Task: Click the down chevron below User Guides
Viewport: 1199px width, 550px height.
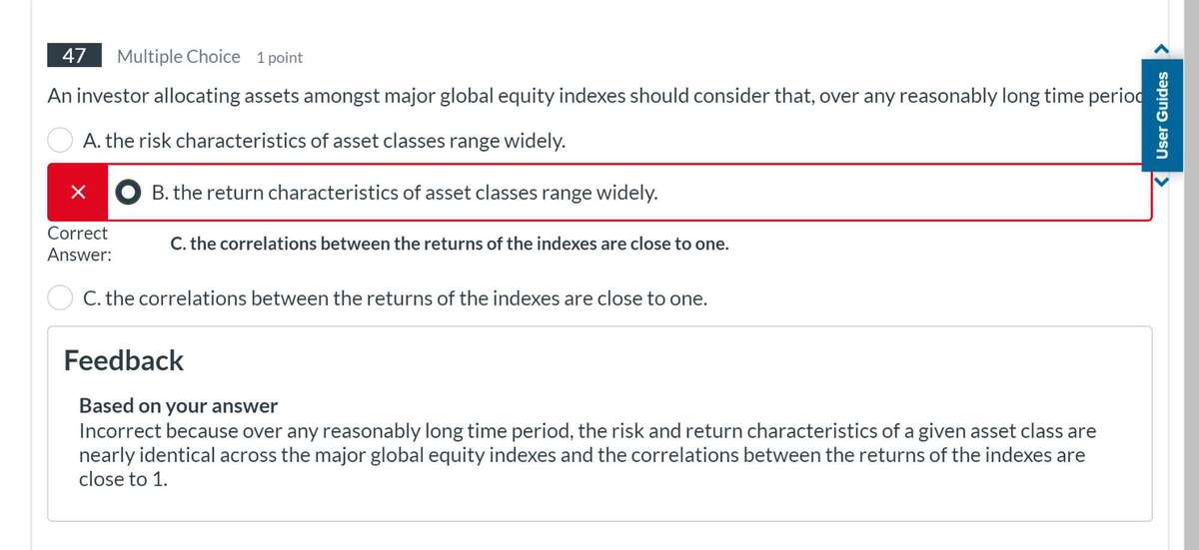Action: (x=1162, y=182)
